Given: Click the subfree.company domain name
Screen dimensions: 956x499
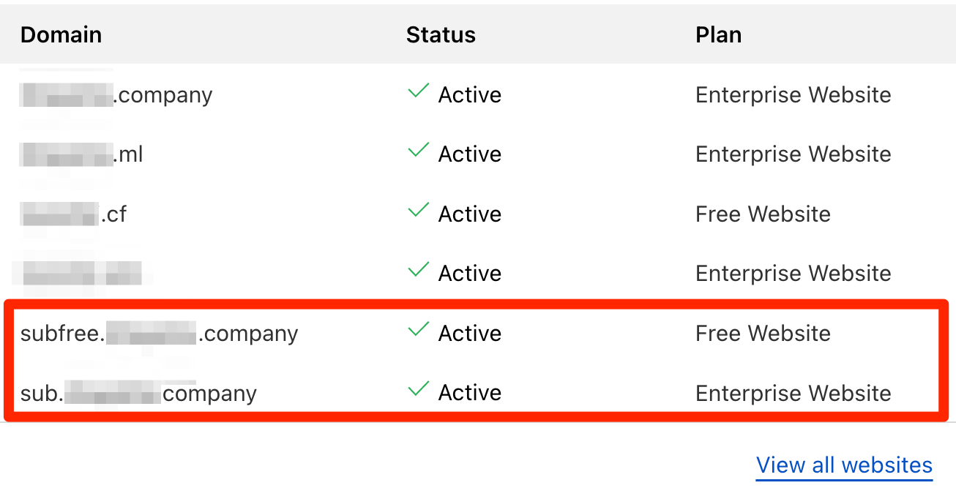Looking at the screenshot, I should (x=159, y=333).
